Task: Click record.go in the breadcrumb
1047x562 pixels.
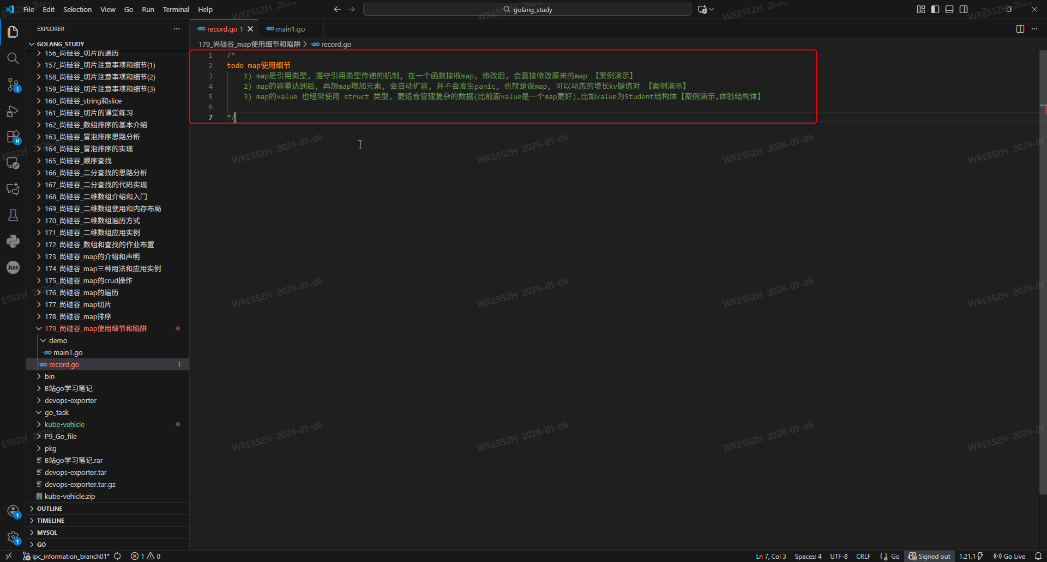Action: 332,44
